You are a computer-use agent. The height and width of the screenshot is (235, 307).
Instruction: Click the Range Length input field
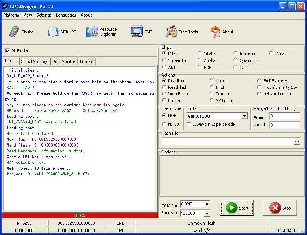pyautogui.click(x=285, y=125)
